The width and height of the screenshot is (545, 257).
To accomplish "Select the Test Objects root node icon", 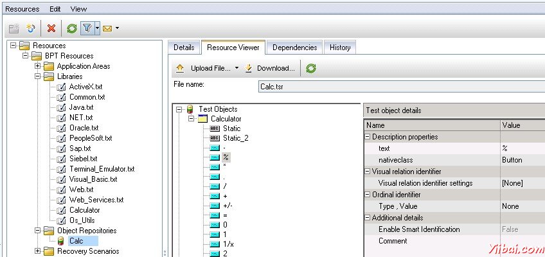I will [190, 110].
